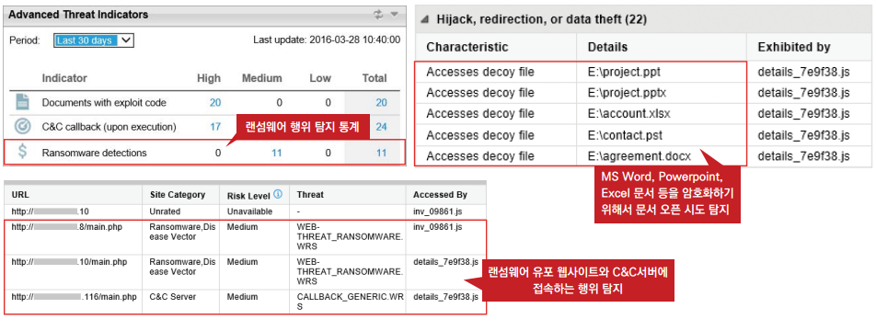This screenshot has width=876, height=331.
Task: Select inv_09861.js in the Unrated row
Action: (x=437, y=211)
